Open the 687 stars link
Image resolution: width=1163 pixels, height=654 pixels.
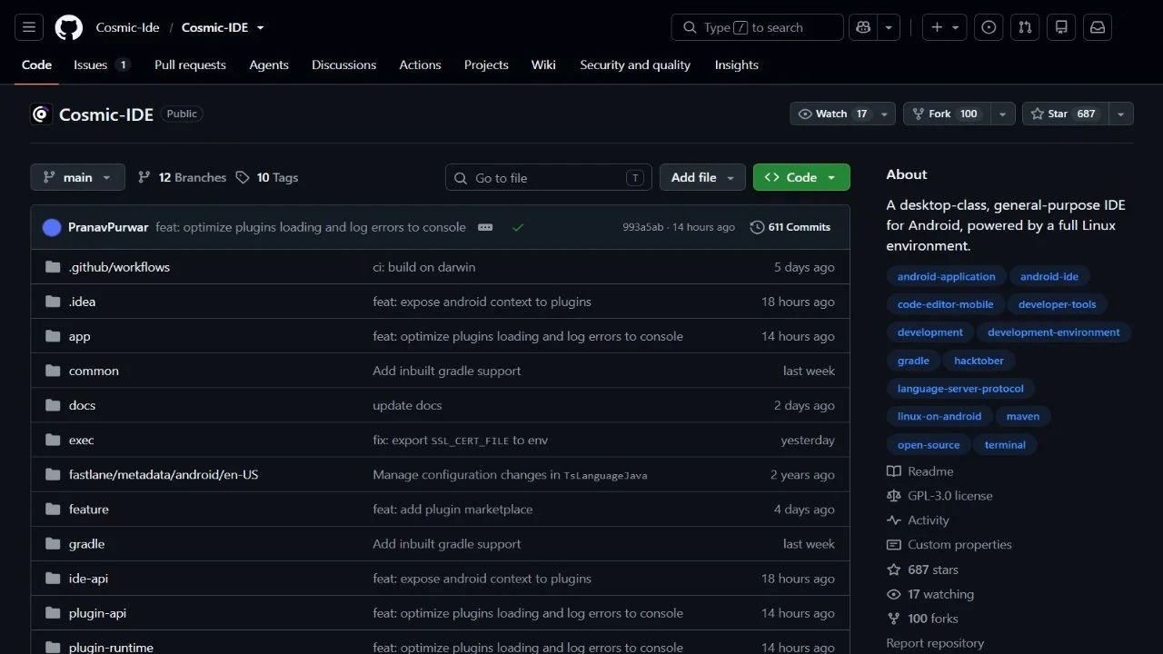[922, 570]
